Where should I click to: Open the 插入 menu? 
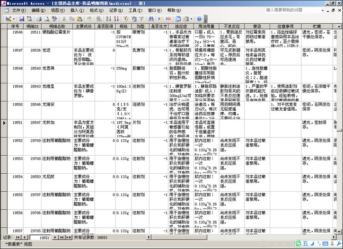(x=77, y=10)
